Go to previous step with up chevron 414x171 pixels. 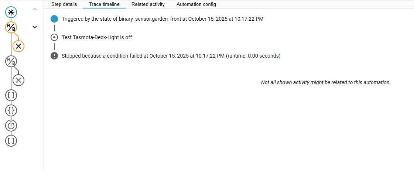[x=35, y=9]
